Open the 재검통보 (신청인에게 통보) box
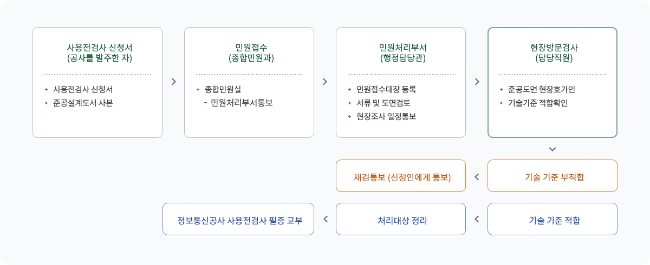This screenshot has width=650, height=265. tap(401, 176)
